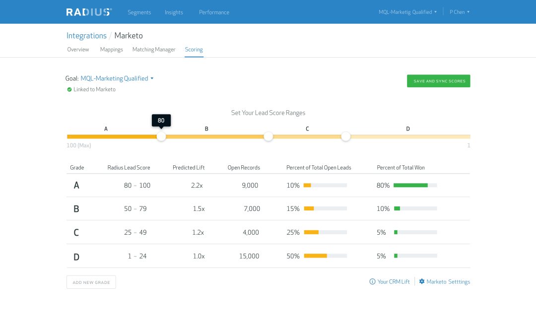The image size is (536, 335).
Task: Expand the MQL-Marketig Qualified header dropdown
Action: point(407,12)
